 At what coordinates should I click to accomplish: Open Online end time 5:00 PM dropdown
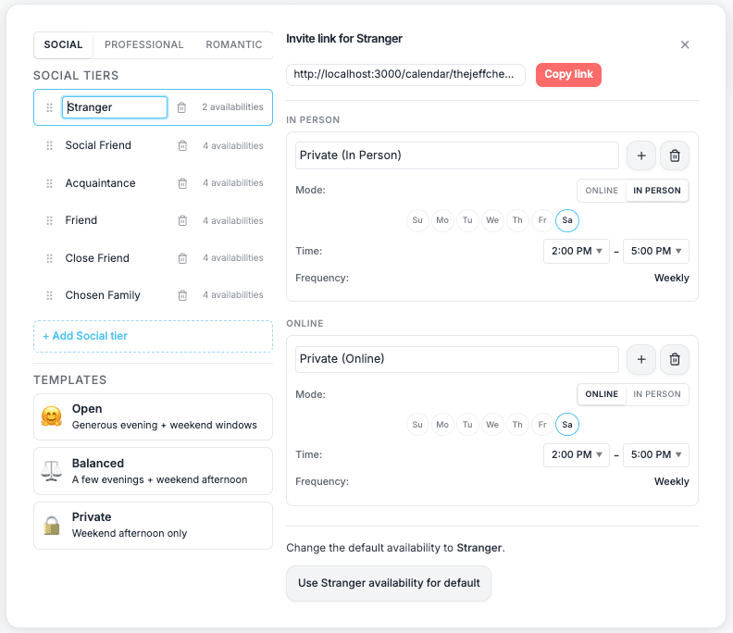[x=656, y=455]
